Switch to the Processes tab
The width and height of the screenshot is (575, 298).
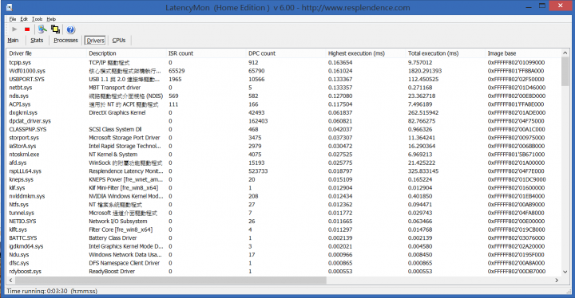pyautogui.click(x=65, y=41)
